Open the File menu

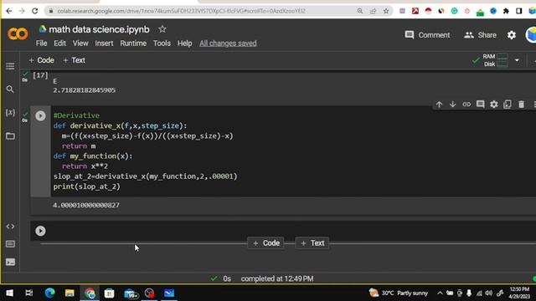pos(41,43)
